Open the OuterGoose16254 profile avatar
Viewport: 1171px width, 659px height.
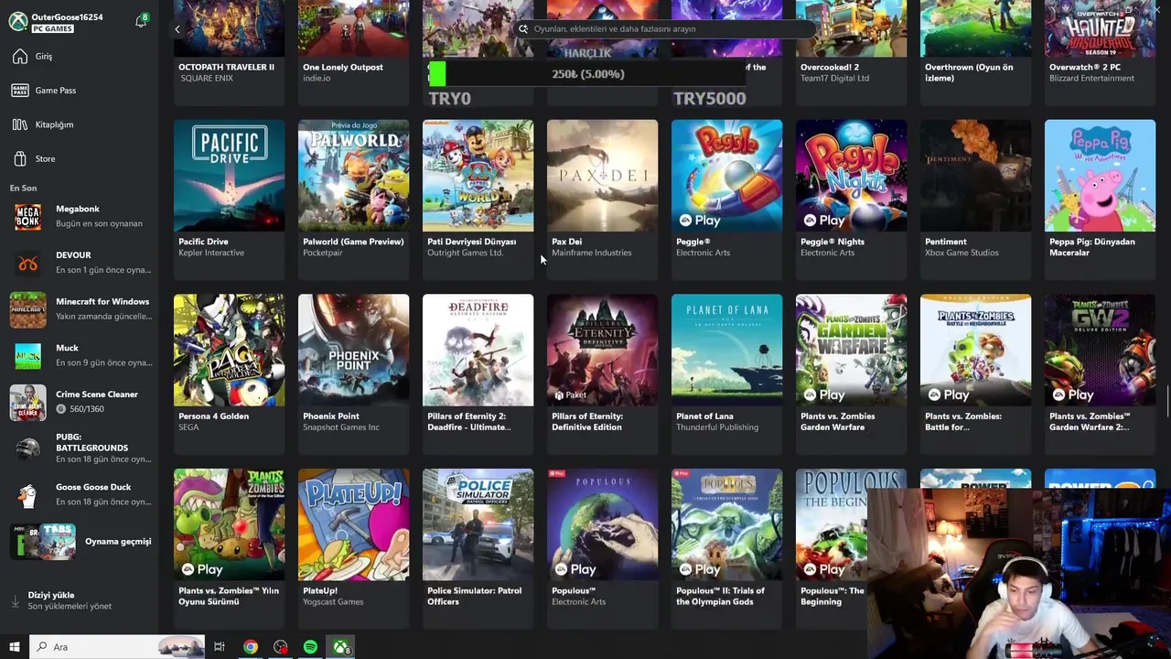[18, 22]
